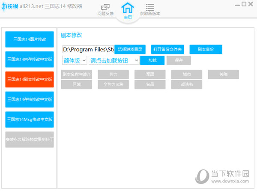Select 剧本名称与简介 button
Image resolution: width=257 pixels, height=191 pixels.
tap(77, 75)
